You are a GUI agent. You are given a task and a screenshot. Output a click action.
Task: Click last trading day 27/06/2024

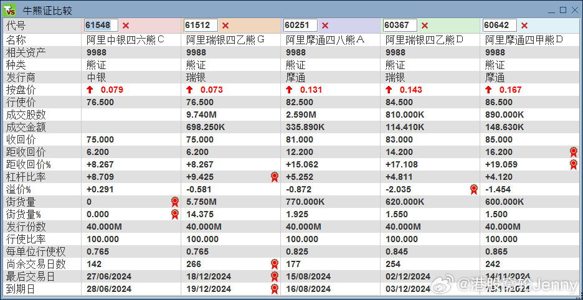pos(108,277)
